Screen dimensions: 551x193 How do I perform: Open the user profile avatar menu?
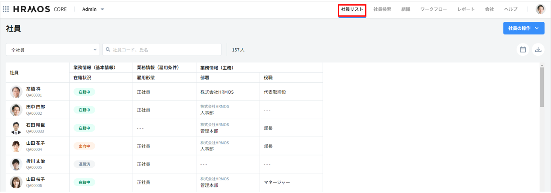tap(540, 9)
